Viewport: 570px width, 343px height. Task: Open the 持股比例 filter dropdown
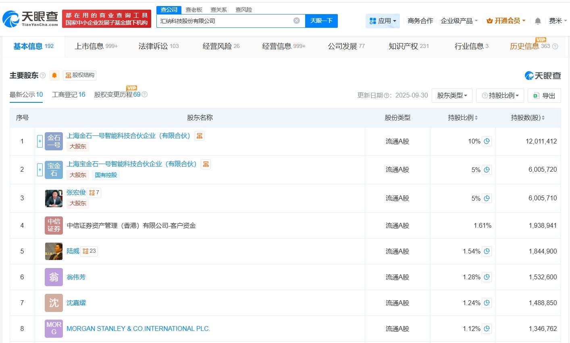coord(500,96)
